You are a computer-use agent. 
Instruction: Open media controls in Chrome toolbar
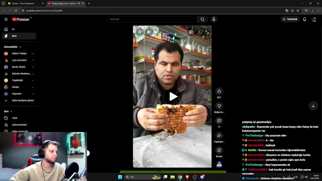click(306, 11)
